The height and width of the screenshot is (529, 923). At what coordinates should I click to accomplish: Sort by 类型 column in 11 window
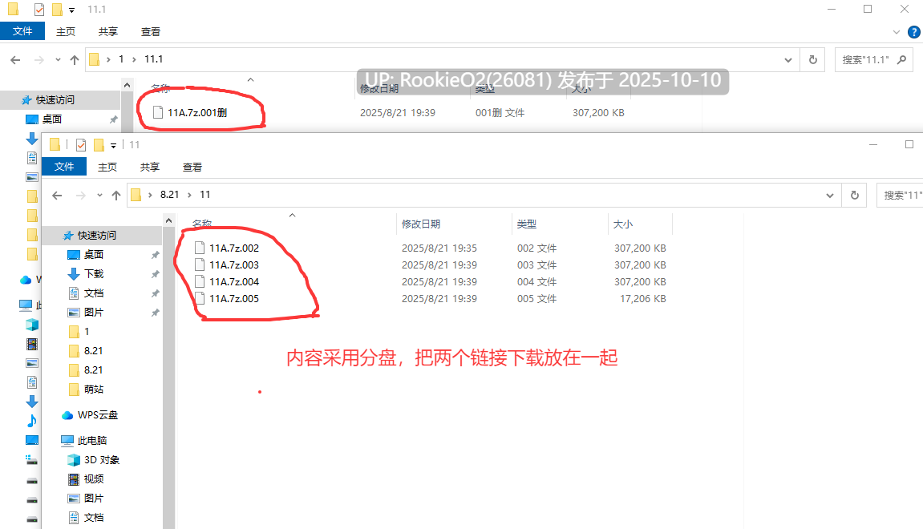click(526, 224)
